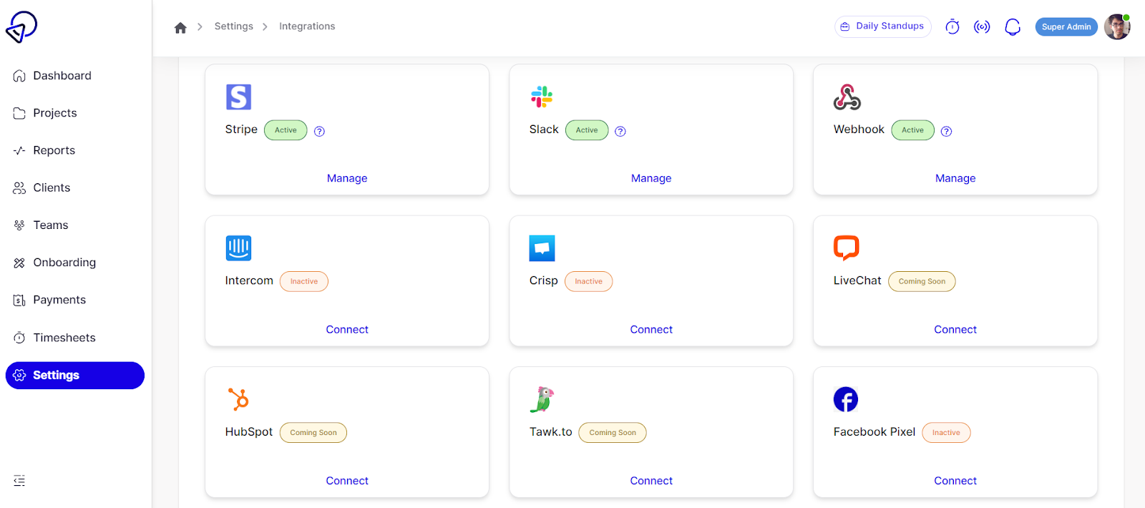Click the LiveChat logo icon

pos(846,248)
